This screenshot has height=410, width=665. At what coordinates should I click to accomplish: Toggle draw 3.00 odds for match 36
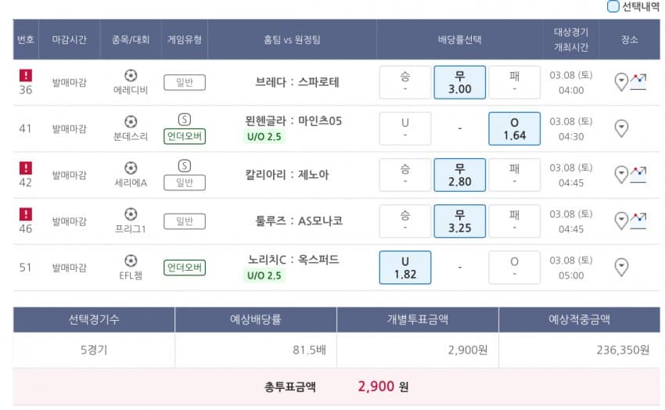460,82
